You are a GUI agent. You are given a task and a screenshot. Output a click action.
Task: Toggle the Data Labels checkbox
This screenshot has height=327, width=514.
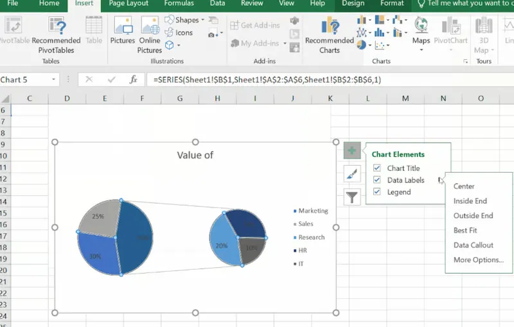(377, 181)
